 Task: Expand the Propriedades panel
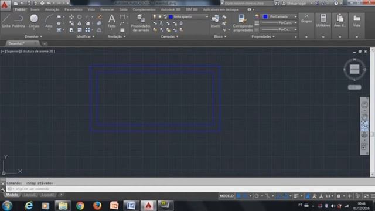tap(263, 36)
